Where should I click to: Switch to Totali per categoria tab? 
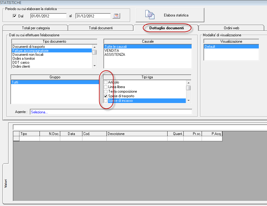coord(36,28)
